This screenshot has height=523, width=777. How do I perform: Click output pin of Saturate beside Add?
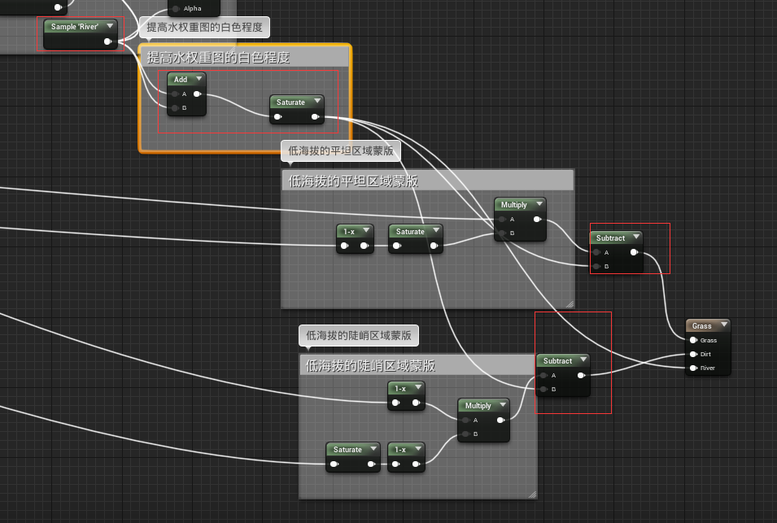(x=315, y=117)
